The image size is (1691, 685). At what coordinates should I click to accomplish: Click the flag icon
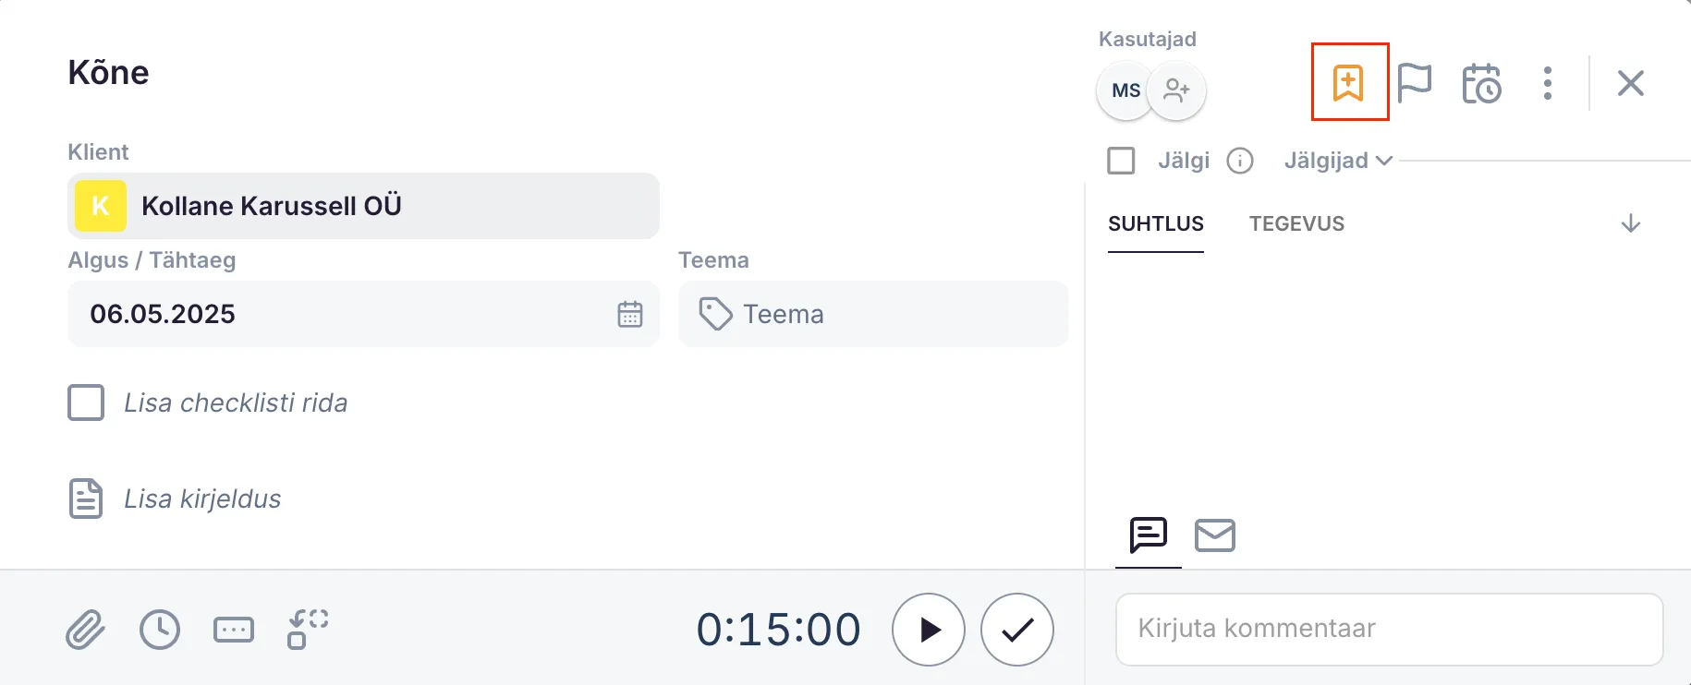pyautogui.click(x=1414, y=83)
